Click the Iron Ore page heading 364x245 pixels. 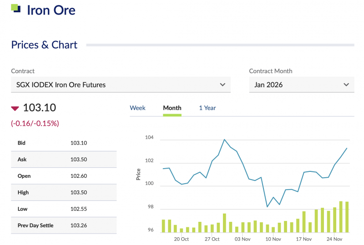click(x=51, y=10)
